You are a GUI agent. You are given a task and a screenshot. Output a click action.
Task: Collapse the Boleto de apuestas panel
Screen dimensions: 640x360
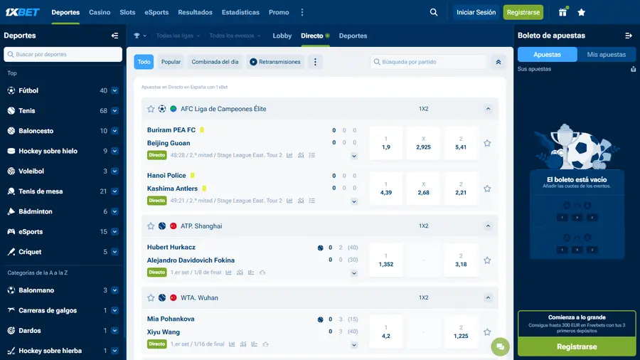(x=628, y=36)
